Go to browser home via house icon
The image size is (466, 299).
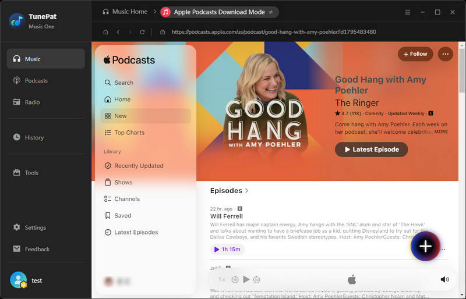click(106, 32)
